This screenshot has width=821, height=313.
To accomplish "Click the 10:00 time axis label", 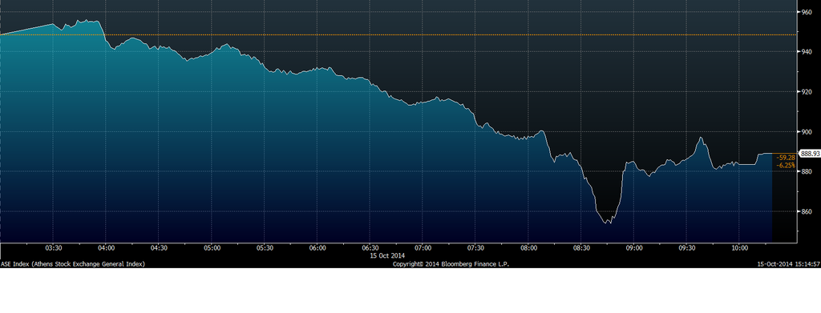I will coord(739,248).
